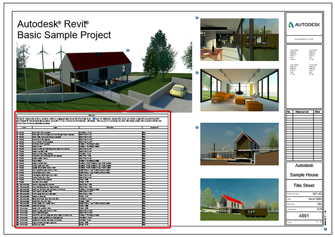
Task: Click the help icon below the title block corner
Action: [325, 229]
